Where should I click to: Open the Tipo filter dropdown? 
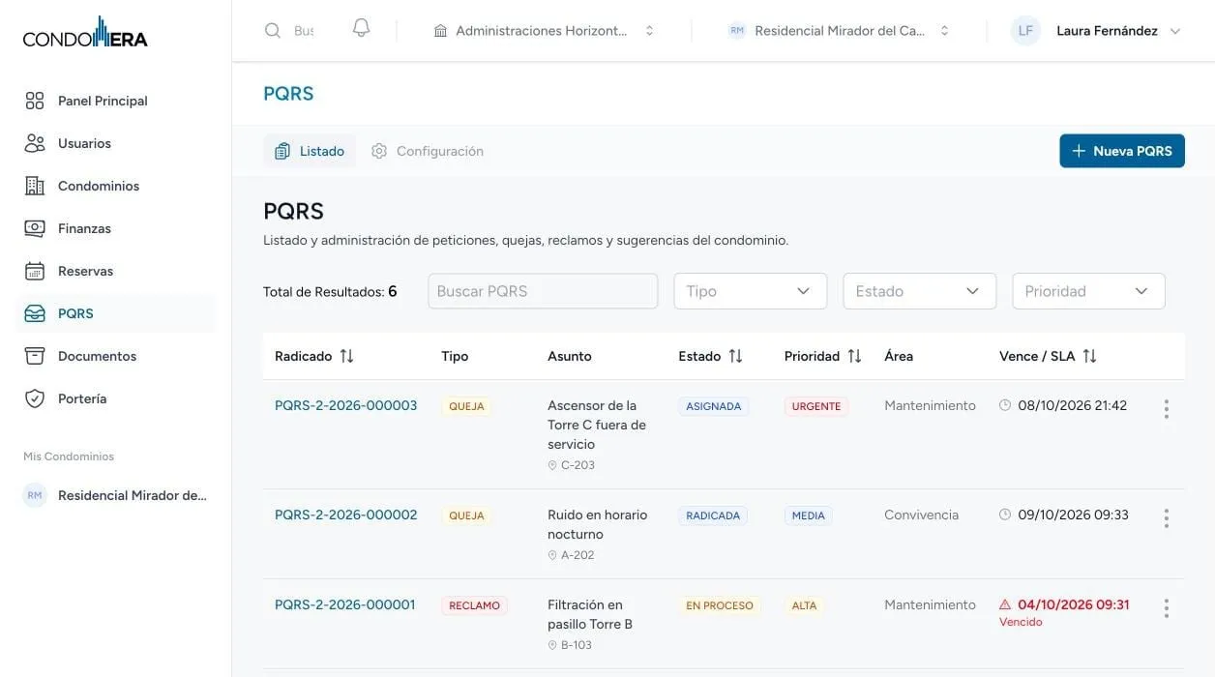(x=750, y=291)
